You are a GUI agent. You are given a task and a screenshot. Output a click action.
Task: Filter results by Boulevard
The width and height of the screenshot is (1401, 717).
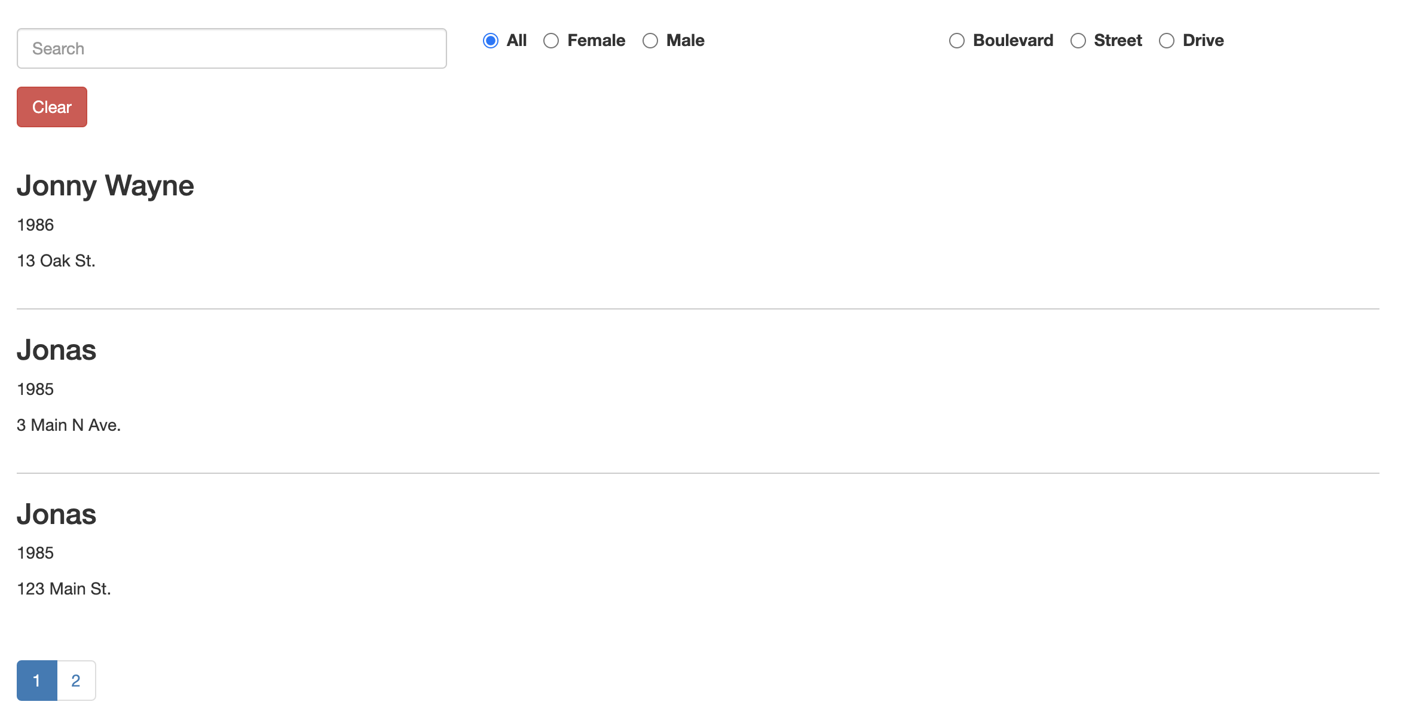[957, 40]
